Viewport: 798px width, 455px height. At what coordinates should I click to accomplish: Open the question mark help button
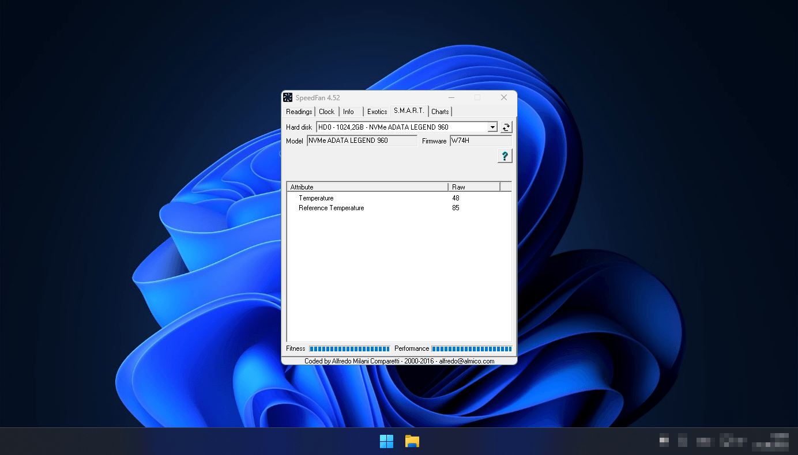click(505, 156)
